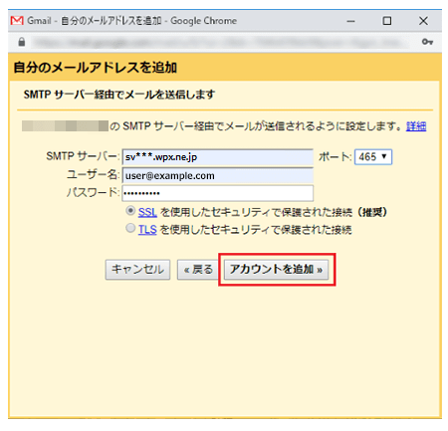The width and height of the screenshot is (448, 431).
Task: Click the blurred URL in address bar
Action: point(219,42)
